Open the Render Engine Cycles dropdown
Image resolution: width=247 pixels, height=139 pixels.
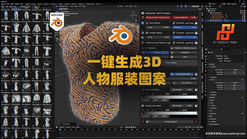click(x=235, y=56)
